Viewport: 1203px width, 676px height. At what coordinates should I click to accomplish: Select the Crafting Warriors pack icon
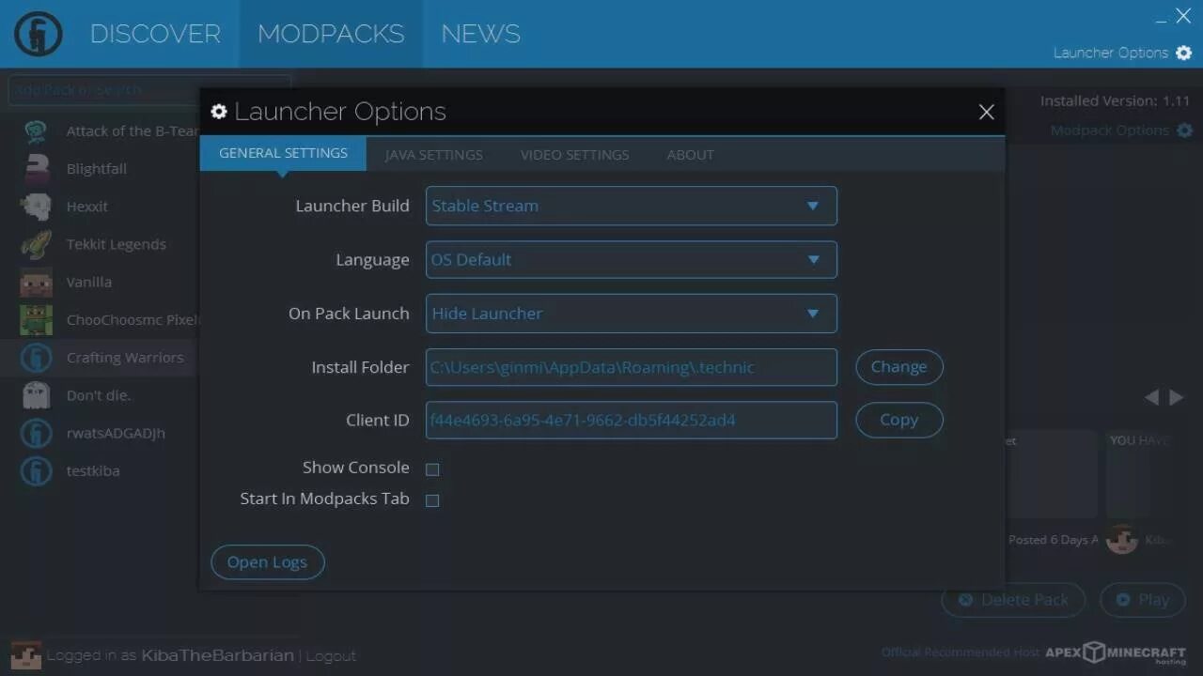pyautogui.click(x=36, y=358)
